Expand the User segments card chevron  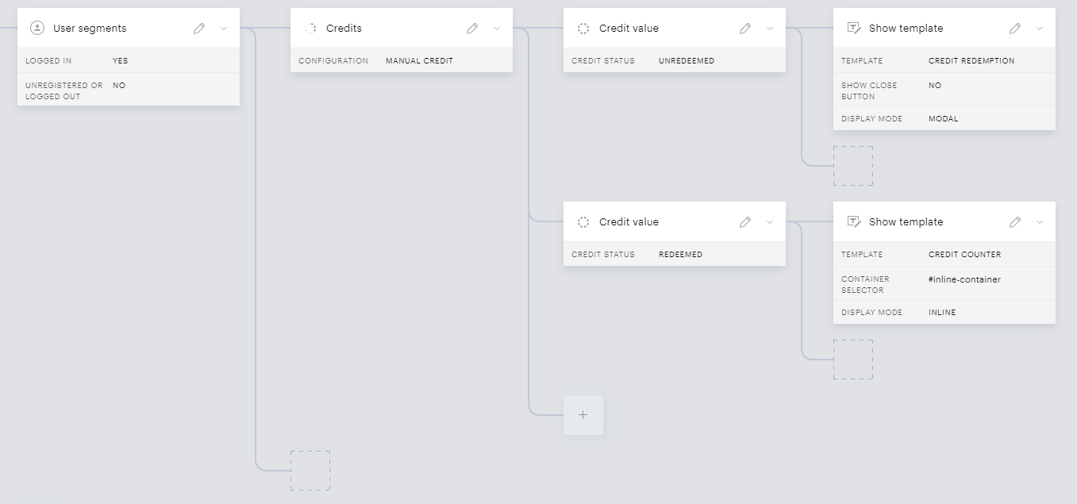pos(224,29)
